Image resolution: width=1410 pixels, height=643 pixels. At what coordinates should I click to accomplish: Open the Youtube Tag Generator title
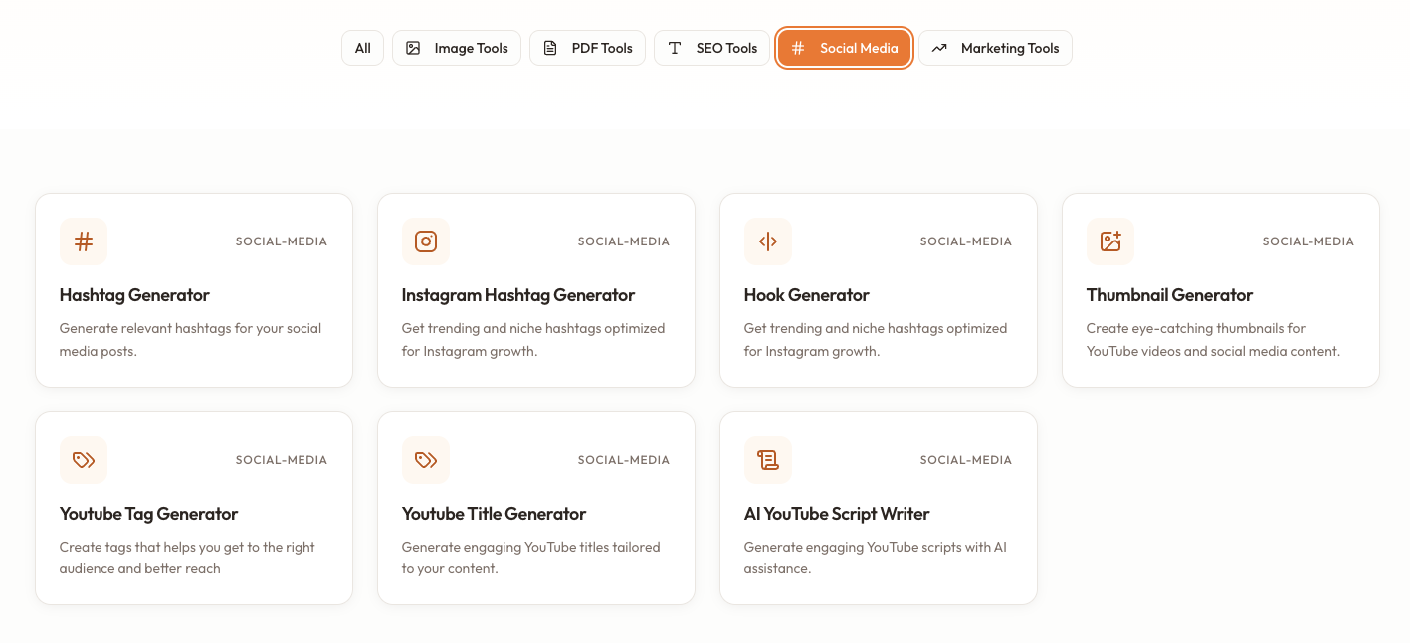[149, 514]
